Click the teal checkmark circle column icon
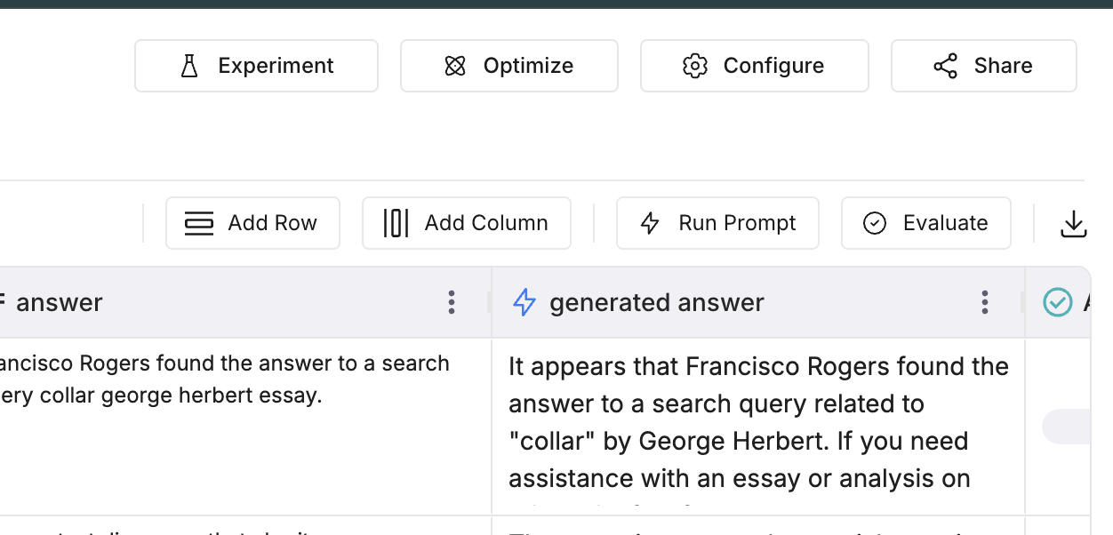Image resolution: width=1113 pixels, height=535 pixels. coord(1057,303)
